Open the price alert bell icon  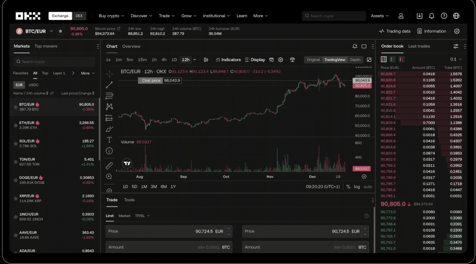pyautogui.click(x=355, y=46)
